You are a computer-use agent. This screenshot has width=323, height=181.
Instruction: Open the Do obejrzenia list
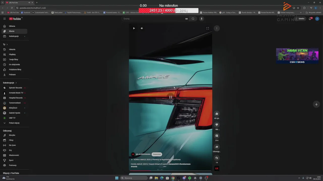point(14,65)
